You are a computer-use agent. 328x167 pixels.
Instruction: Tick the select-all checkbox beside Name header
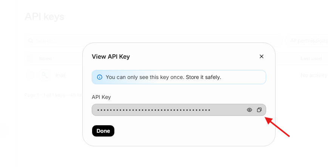click(31, 59)
